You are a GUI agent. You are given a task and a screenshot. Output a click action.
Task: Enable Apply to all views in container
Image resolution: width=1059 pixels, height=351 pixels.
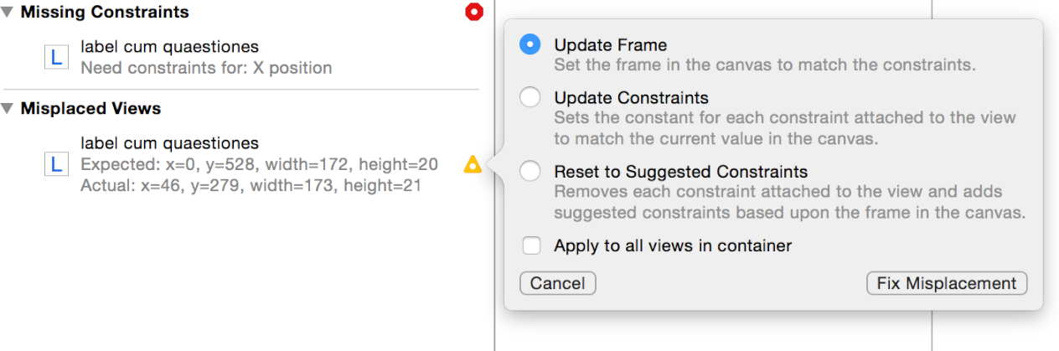[531, 245]
